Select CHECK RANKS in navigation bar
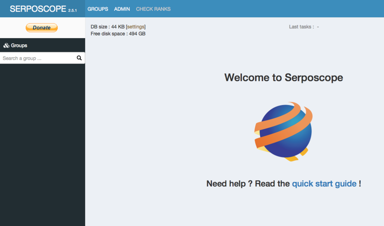384x226 pixels. coord(153,9)
